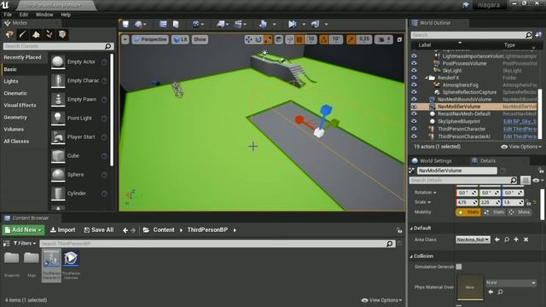Maximize the viewport with corner icon
Screen dimensions: 546x307
(399, 40)
